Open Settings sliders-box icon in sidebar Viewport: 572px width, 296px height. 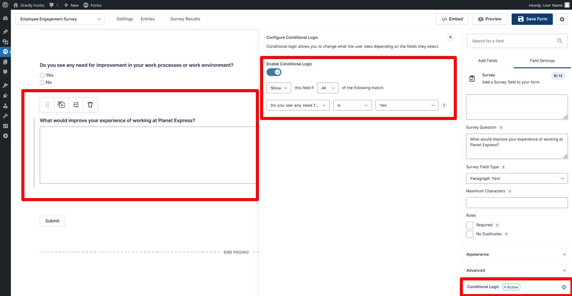tap(5, 126)
